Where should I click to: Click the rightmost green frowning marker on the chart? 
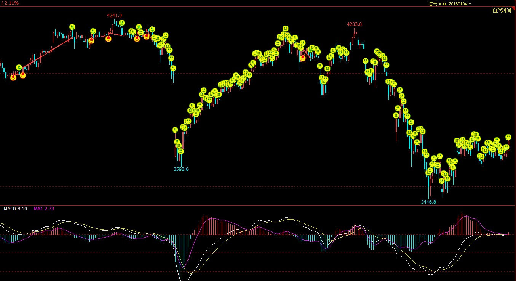coord(508,137)
